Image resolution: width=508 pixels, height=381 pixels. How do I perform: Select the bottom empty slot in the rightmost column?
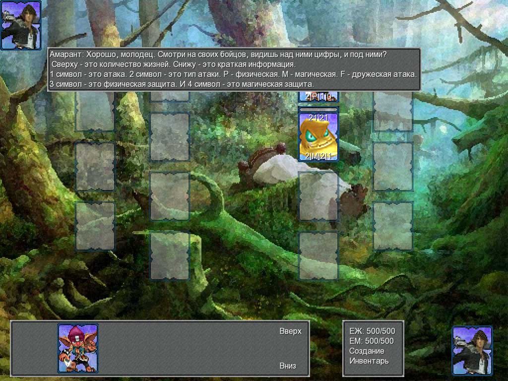[393, 226]
